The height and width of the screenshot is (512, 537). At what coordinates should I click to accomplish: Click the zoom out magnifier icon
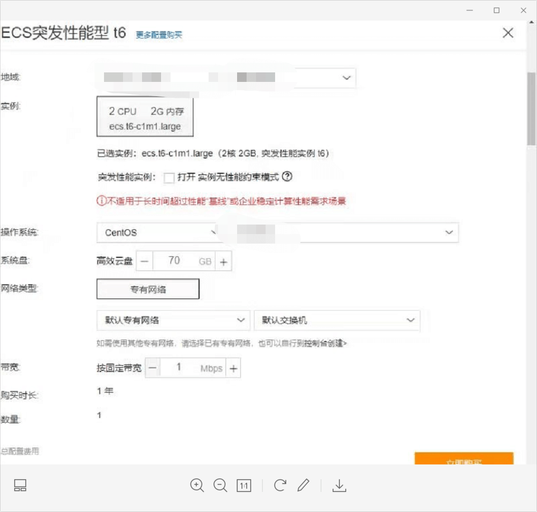pos(220,486)
